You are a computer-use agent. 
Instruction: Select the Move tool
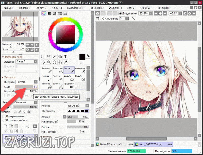[x=43, y=62]
